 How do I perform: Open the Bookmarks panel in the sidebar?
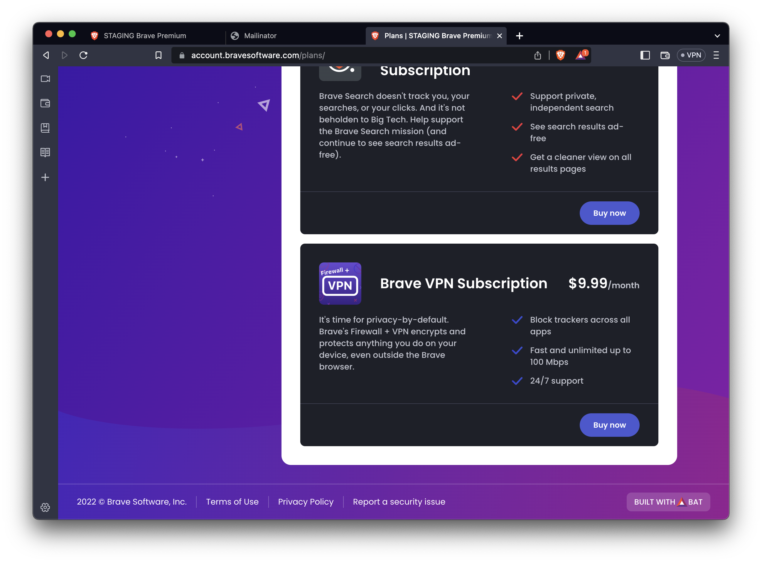point(45,128)
